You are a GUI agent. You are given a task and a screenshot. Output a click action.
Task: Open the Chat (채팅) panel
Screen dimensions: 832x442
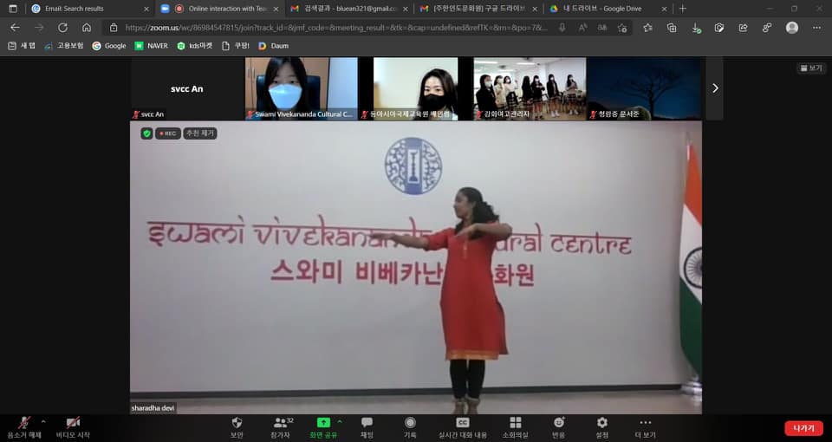tap(367, 423)
